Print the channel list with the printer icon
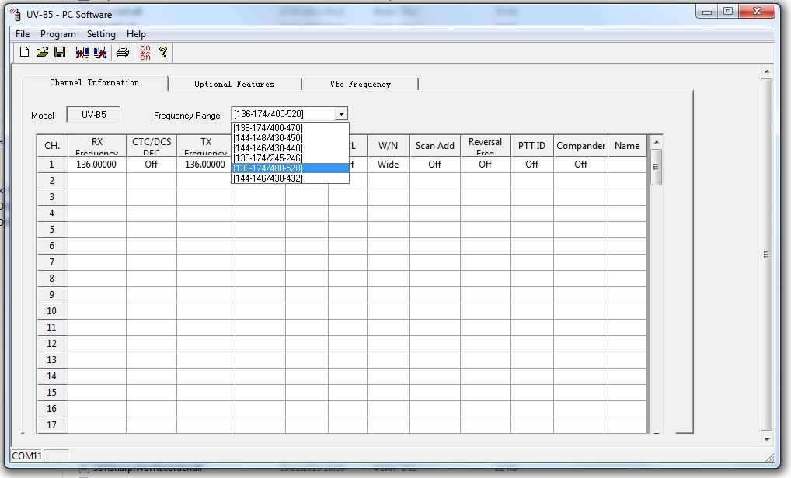 (x=123, y=53)
